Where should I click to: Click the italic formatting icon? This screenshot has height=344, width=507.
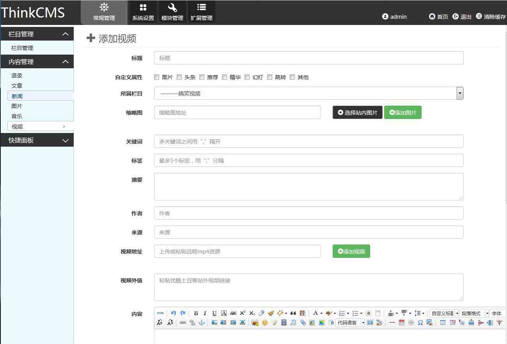pyautogui.click(x=205, y=313)
